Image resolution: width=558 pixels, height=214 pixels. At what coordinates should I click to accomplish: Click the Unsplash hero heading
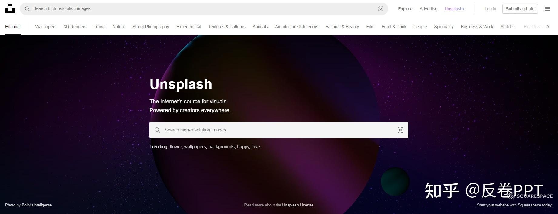point(181,84)
